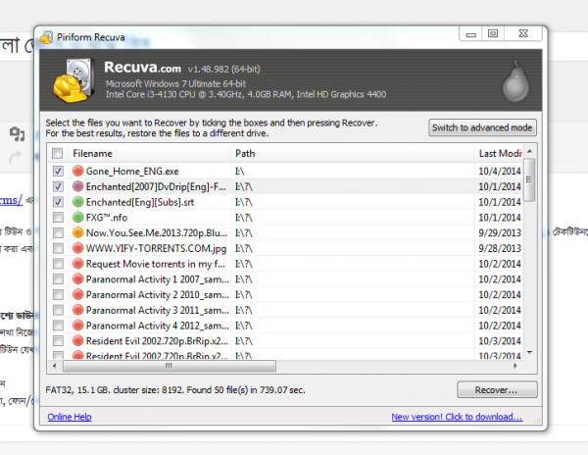This screenshot has height=455, width=588.
Task: Click the I:\ path of Gone_Home_ENG.exe
Action: 240,171
